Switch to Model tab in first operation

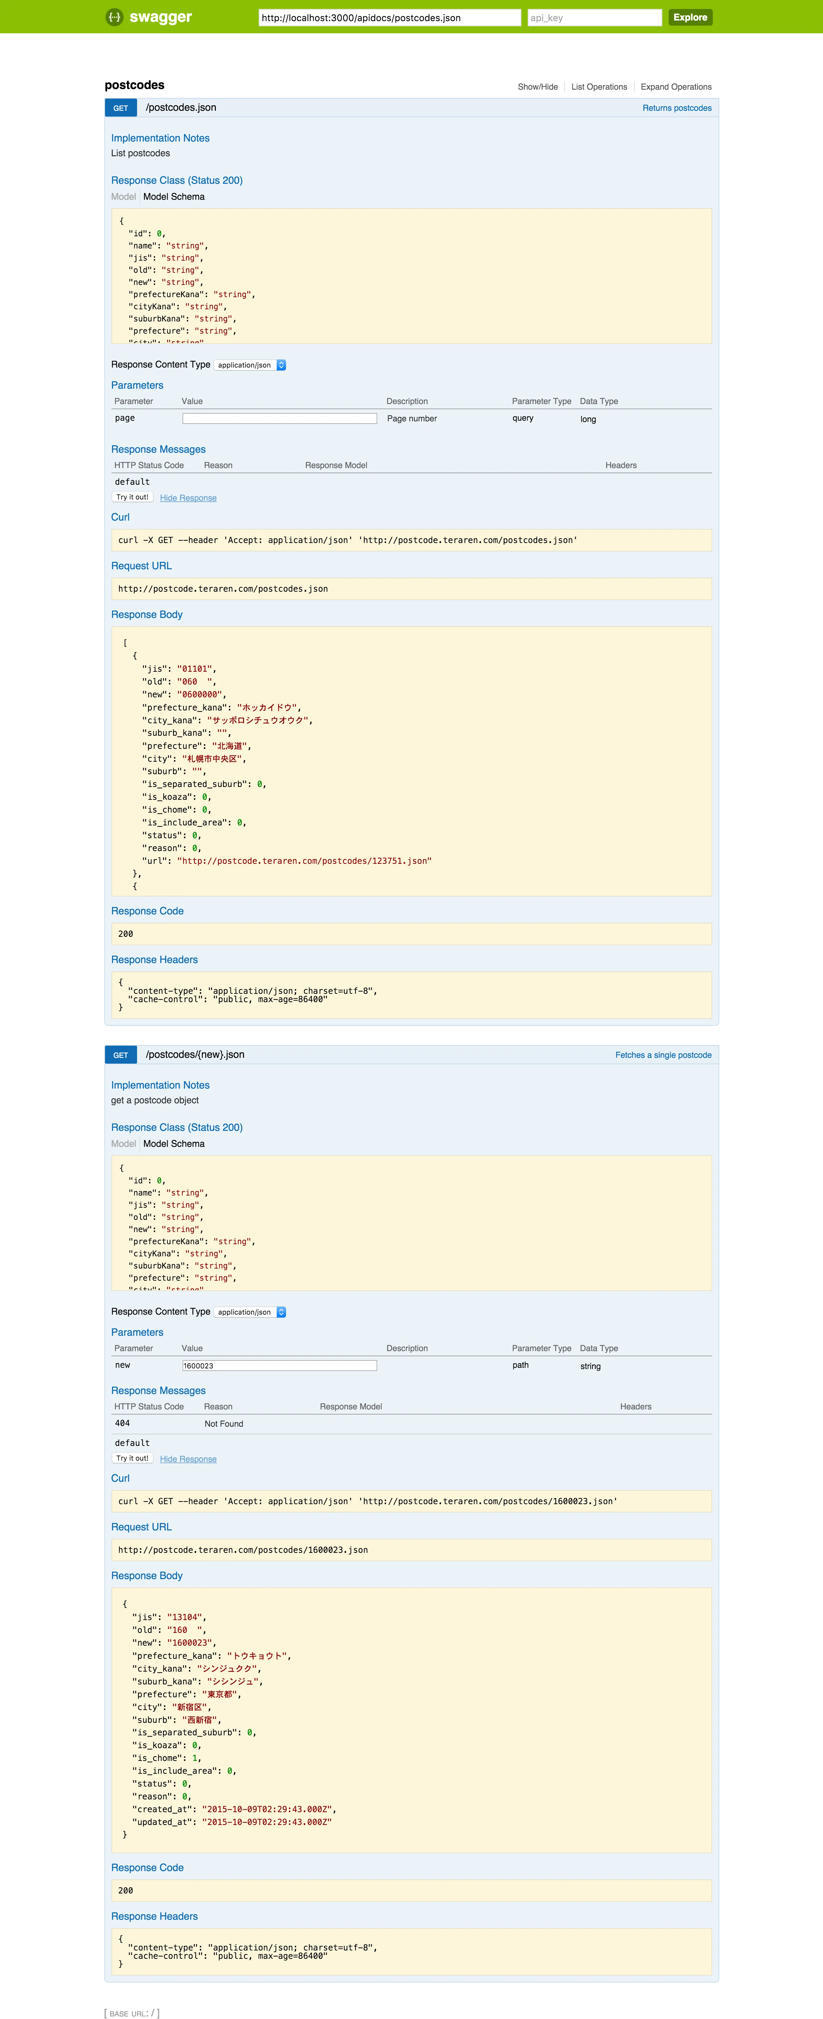123,197
